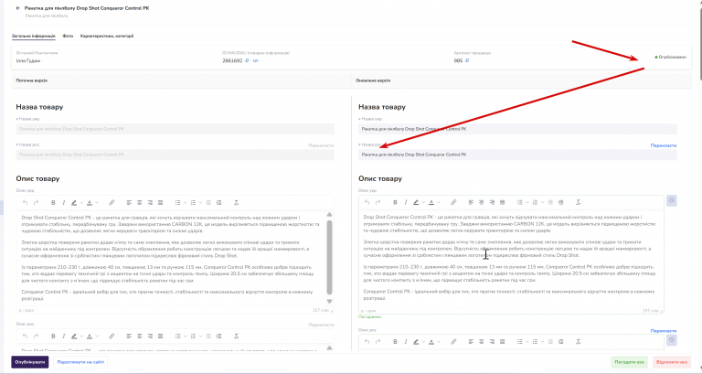The height and width of the screenshot is (374, 702).
Task: Click scroll-down arrow of current Ukrainian description editor
Action: point(329,302)
